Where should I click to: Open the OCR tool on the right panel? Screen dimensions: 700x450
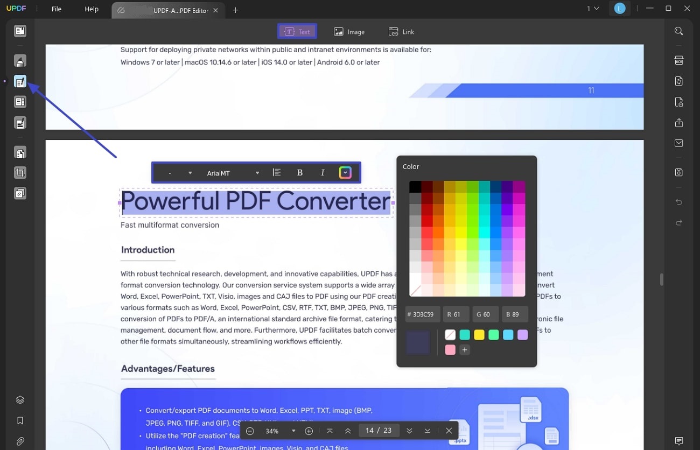678,60
